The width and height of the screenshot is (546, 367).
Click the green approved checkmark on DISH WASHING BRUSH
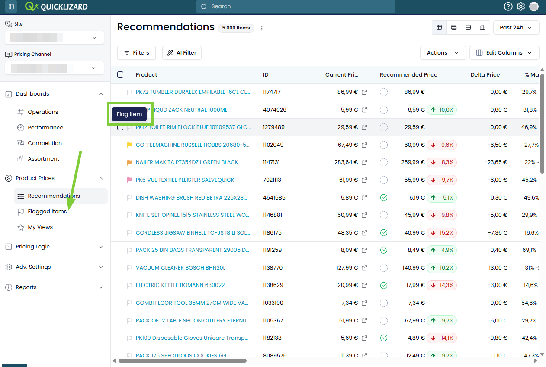383,198
